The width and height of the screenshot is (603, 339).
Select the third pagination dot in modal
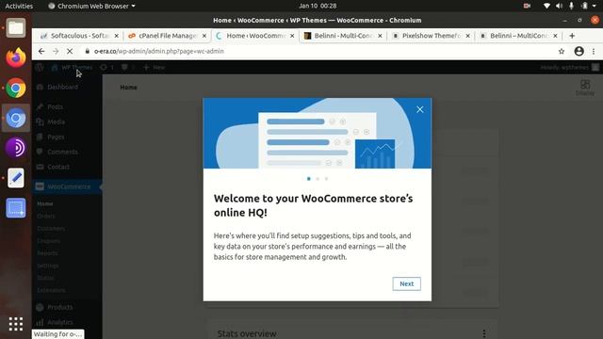[327, 179]
